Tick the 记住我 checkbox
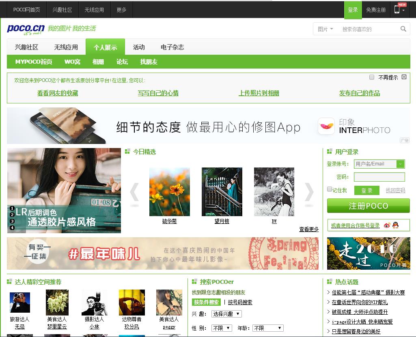This screenshot has width=416, height=337. [330, 189]
